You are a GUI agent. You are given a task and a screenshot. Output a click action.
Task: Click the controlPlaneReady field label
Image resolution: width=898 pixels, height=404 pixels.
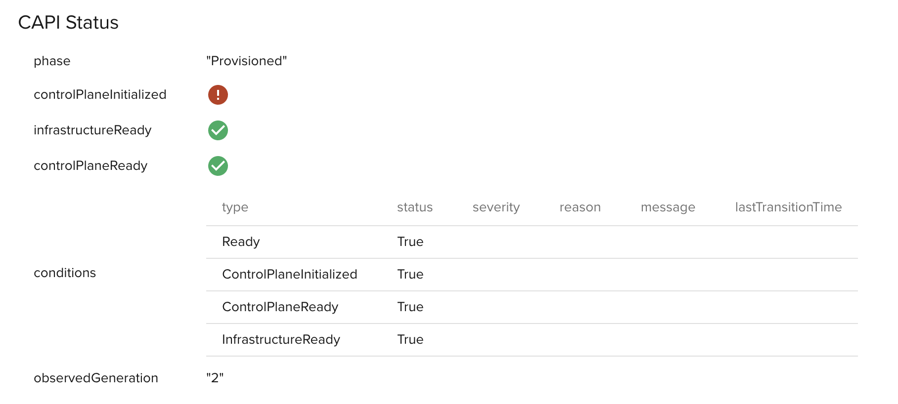tap(90, 166)
